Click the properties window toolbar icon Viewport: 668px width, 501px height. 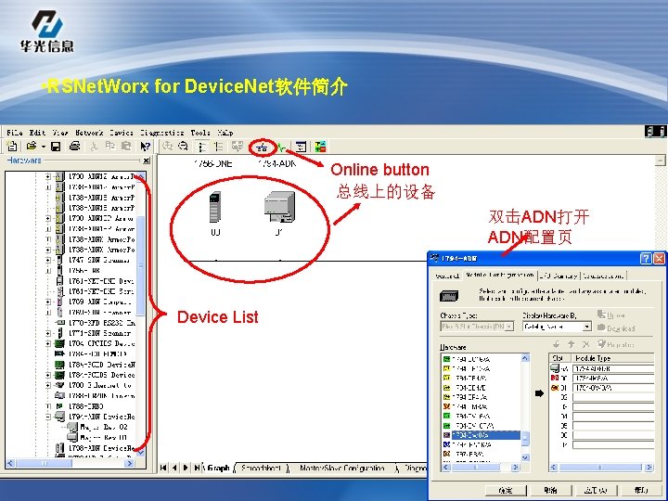coord(301,147)
